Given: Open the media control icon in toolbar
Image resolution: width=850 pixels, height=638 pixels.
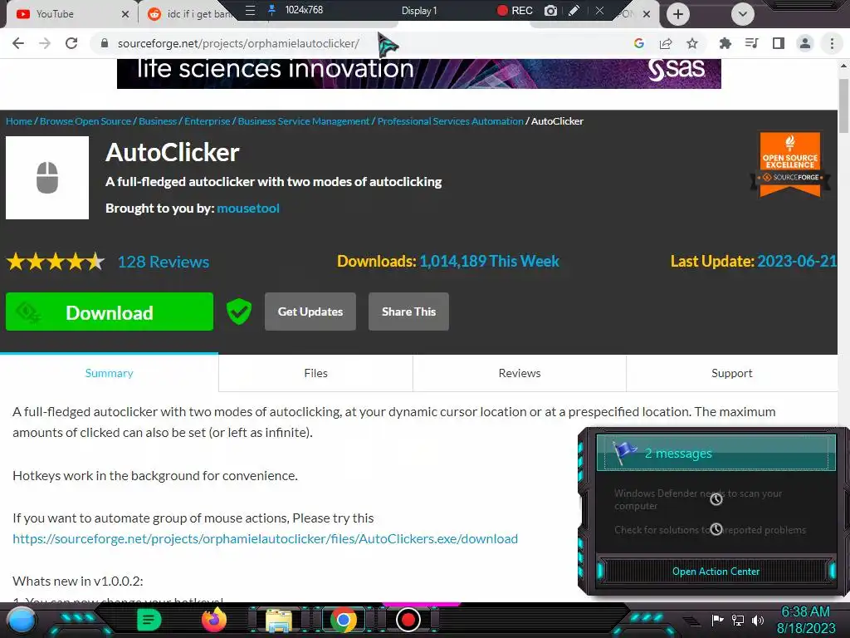Looking at the screenshot, I should [x=751, y=43].
